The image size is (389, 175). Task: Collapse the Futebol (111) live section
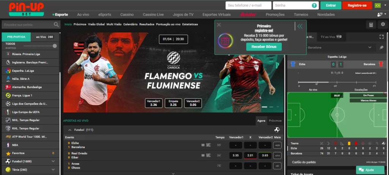(x=70, y=130)
